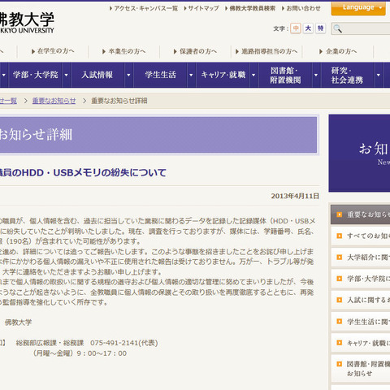Select キャリア・就職に関する sidebar item
Screen dimensions: 390x390
pyautogui.click(x=361, y=343)
